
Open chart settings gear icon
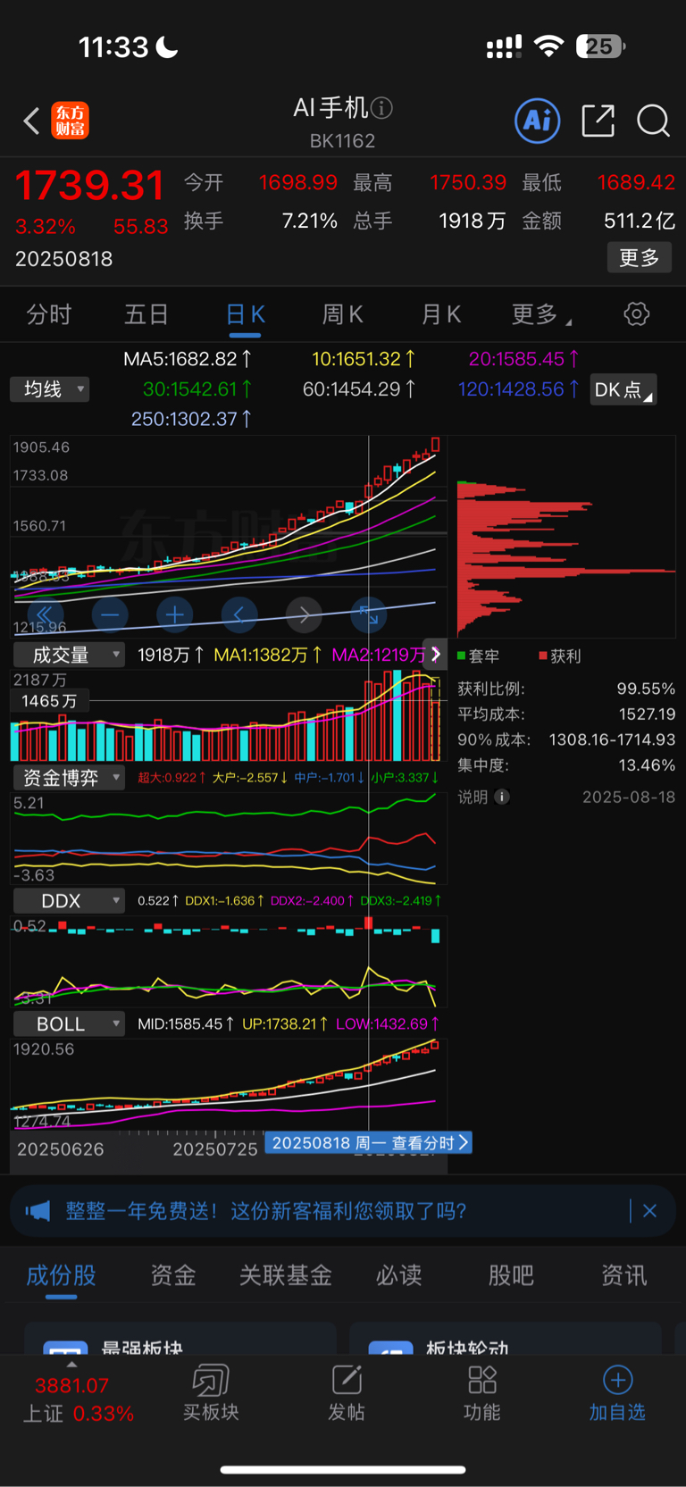coord(636,313)
